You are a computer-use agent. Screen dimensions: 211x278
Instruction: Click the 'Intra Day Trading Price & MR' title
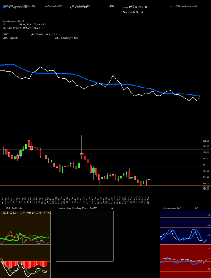point(78,208)
